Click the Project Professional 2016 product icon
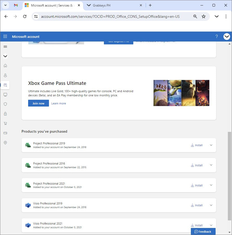The height and width of the screenshot is (235, 232). [x=28, y=165]
